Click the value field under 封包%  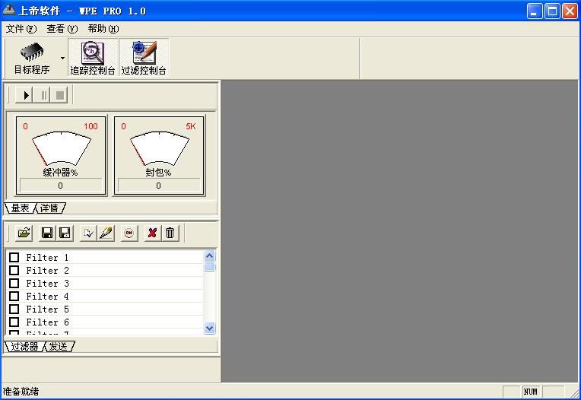[159, 186]
